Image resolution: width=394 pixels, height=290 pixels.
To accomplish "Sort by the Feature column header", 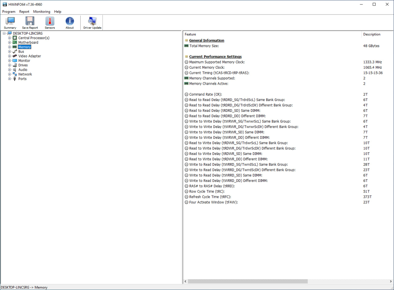I will pos(272,34).
